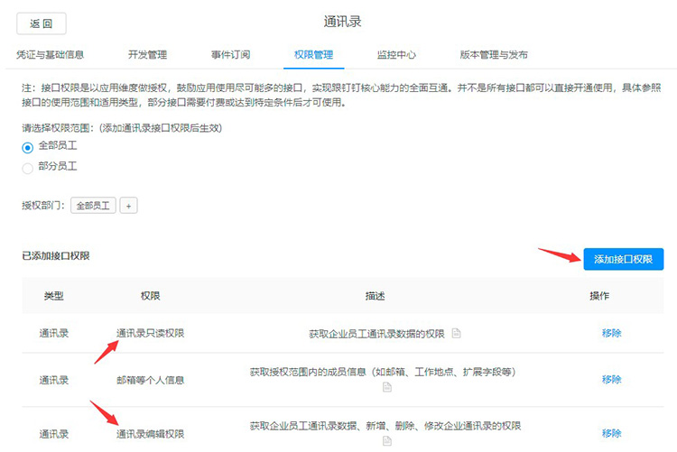Remove the 邮箱等个人信息 permission
Image resolution: width=677 pixels, height=452 pixels.
click(x=611, y=380)
